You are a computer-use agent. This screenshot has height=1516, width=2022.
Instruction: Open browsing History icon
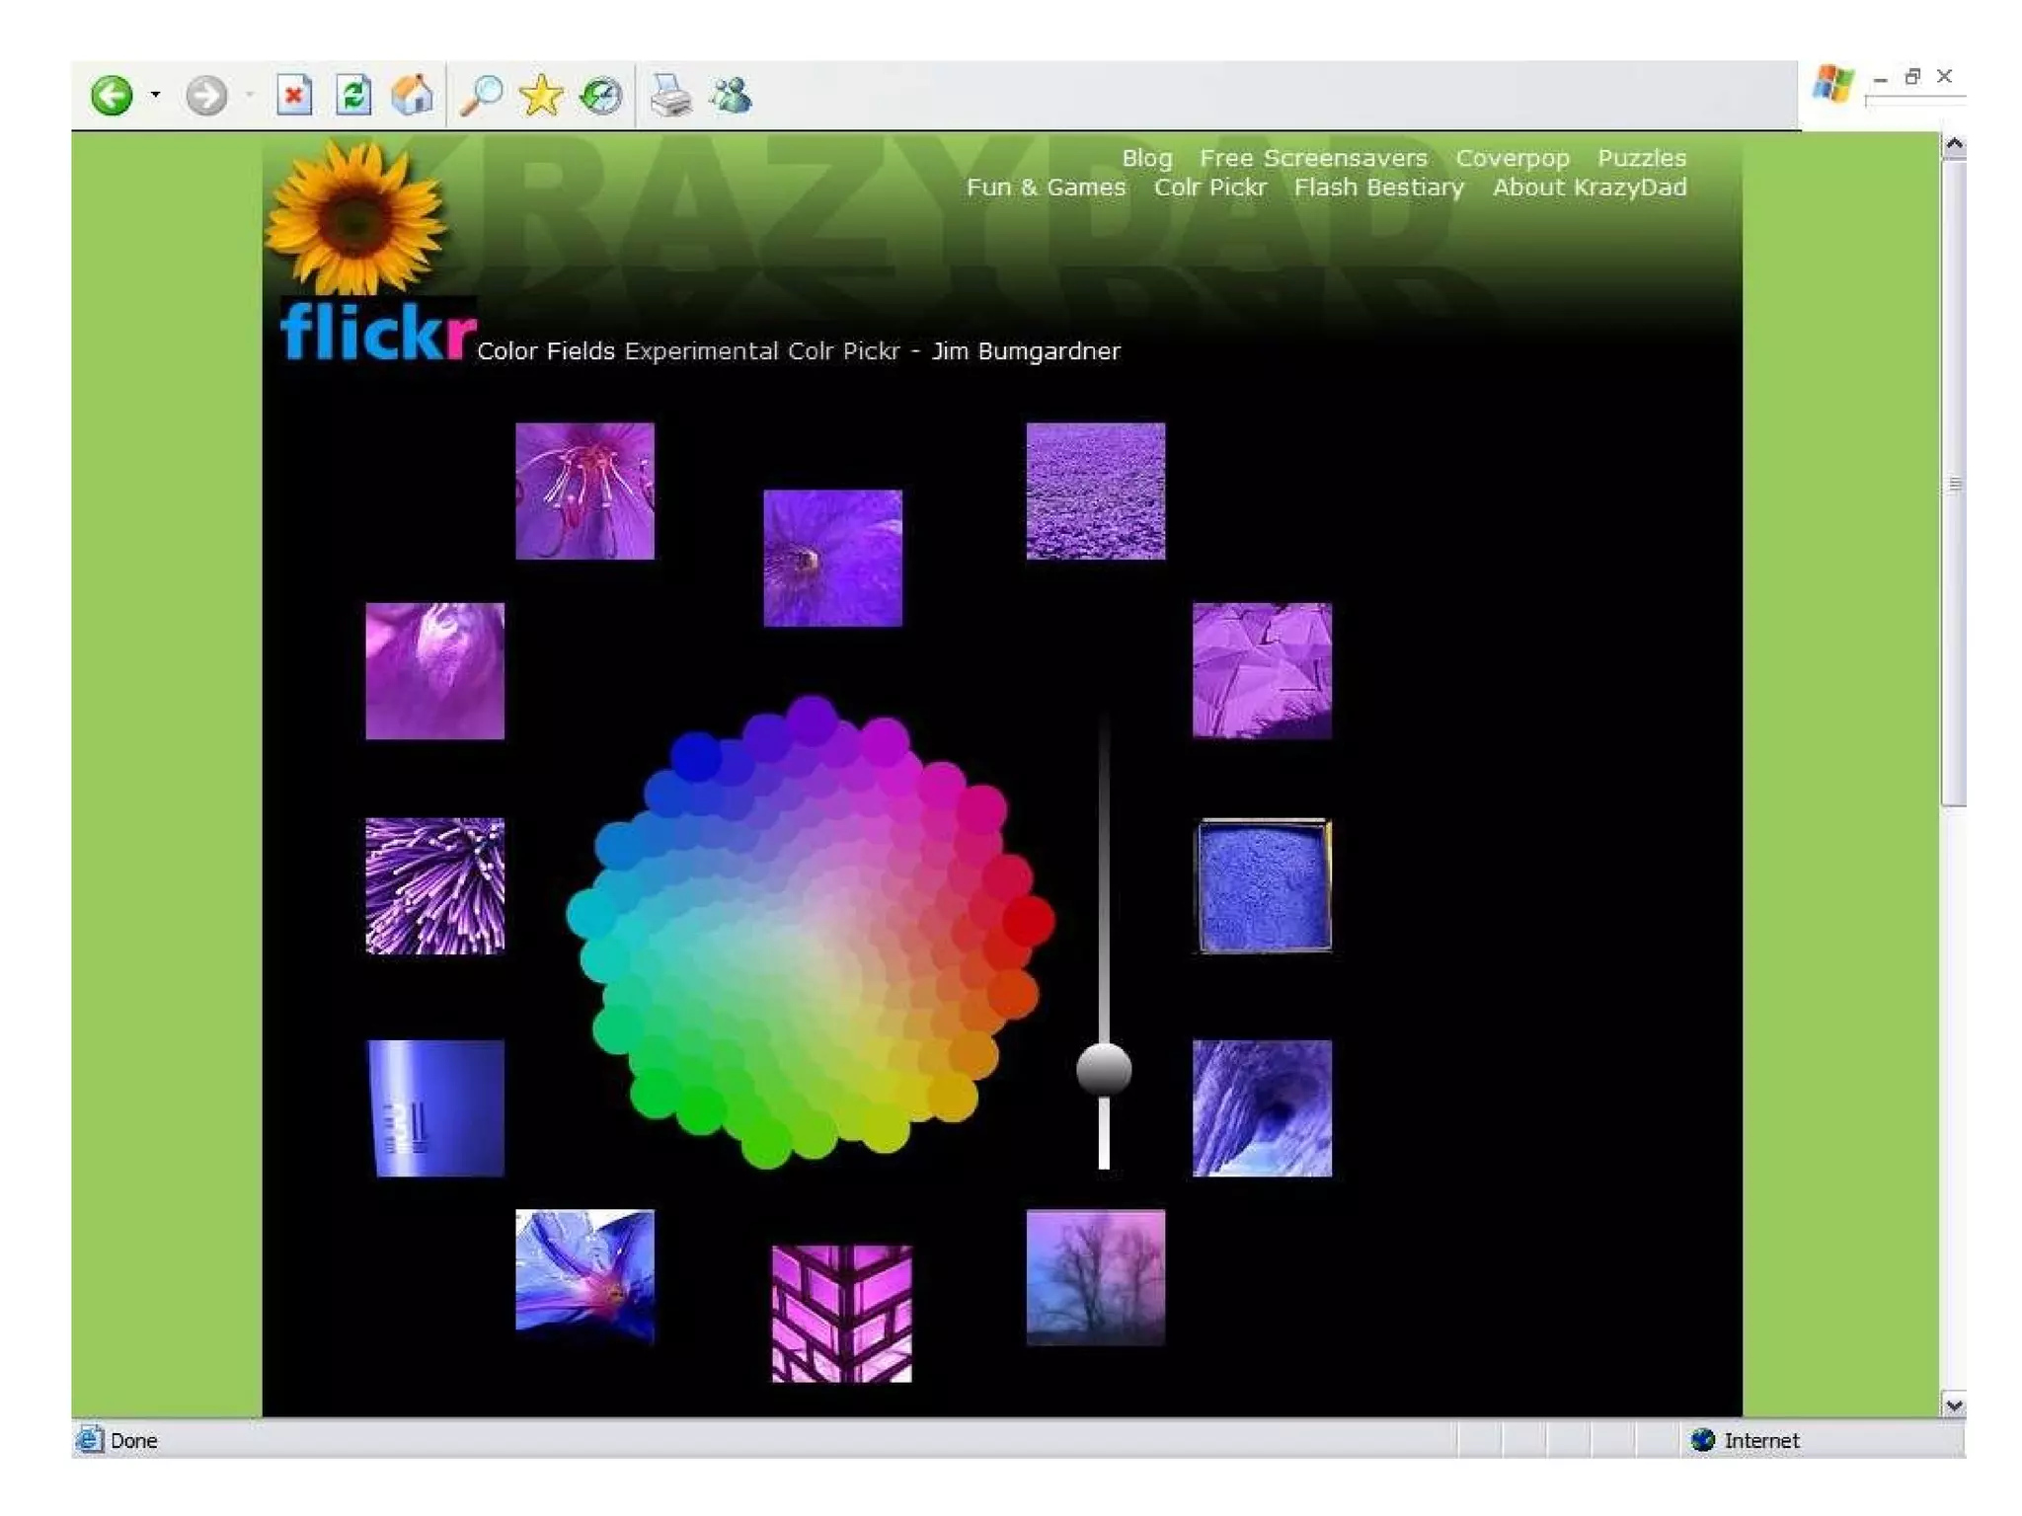[600, 96]
